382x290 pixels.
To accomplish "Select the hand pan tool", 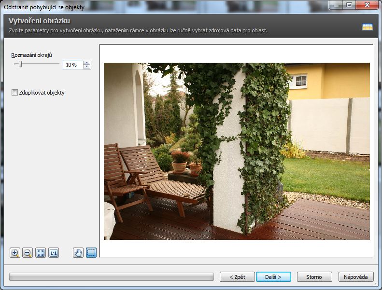I will [78, 253].
